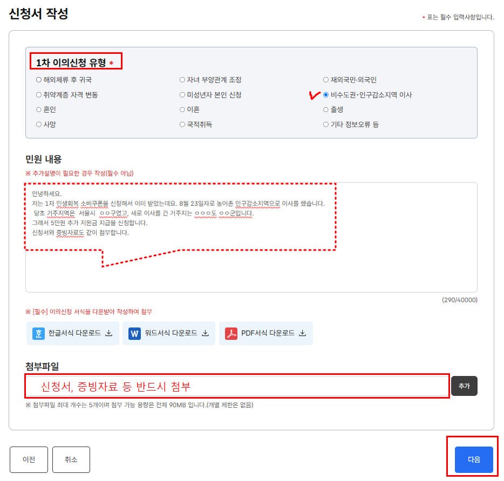
Task: Click download arrow beside 한글서식
Action: [109, 333]
